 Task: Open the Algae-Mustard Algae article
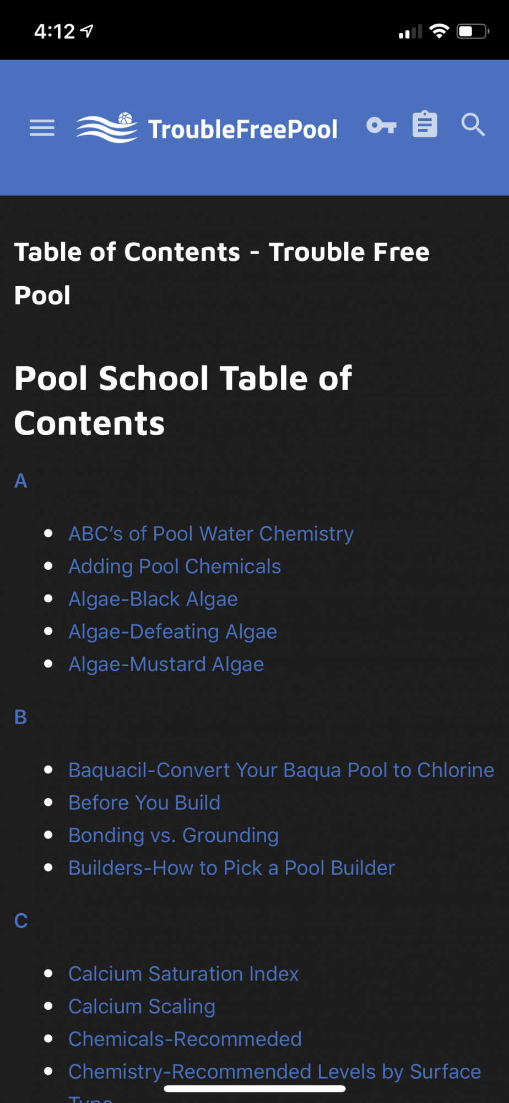(166, 664)
